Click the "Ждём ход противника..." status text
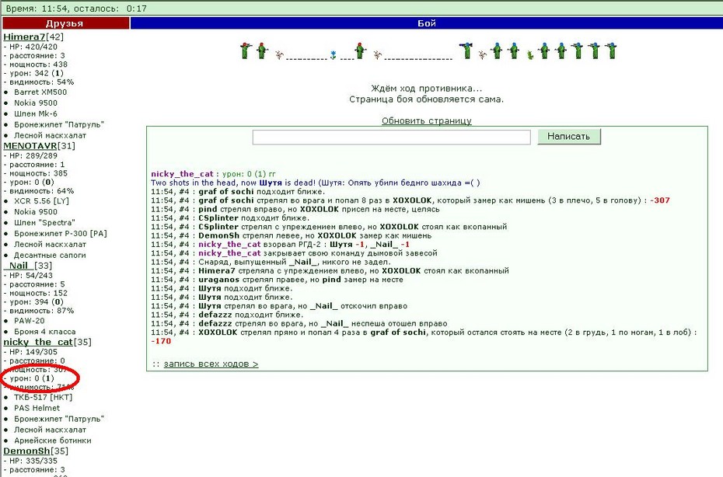Screen dimensions: 723x477 (x=427, y=89)
